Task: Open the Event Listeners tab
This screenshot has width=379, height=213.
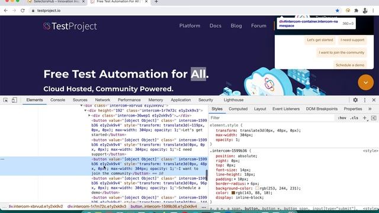Action: 286,109
